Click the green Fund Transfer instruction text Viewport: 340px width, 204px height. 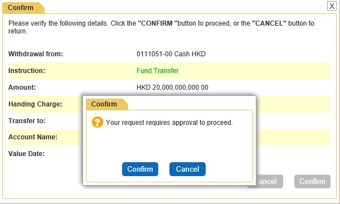pos(158,71)
